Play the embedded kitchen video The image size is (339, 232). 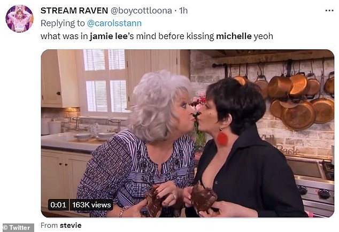click(x=188, y=134)
